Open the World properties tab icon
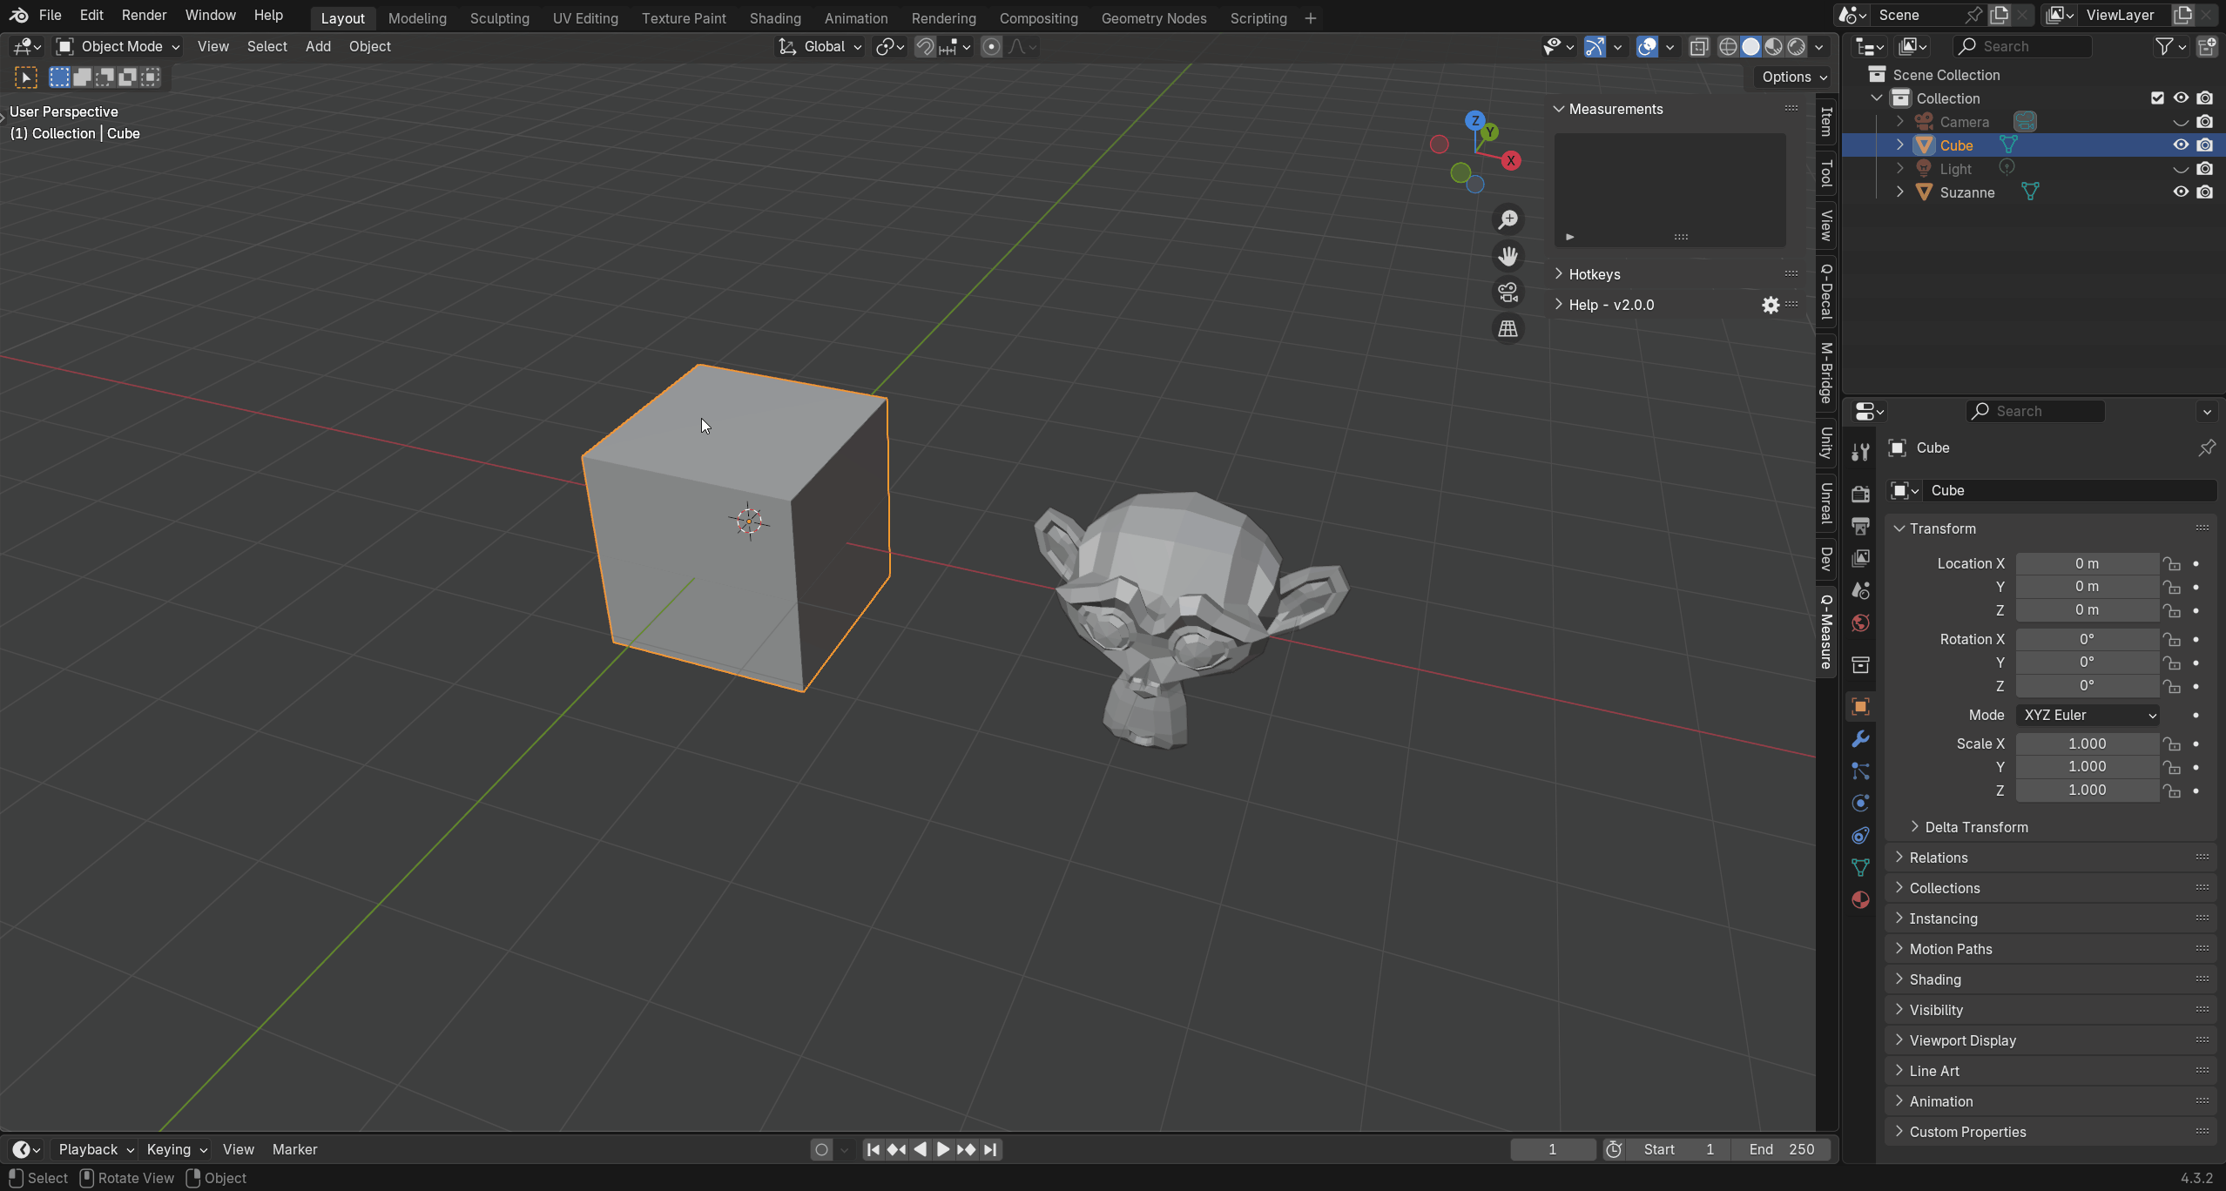 [1860, 622]
